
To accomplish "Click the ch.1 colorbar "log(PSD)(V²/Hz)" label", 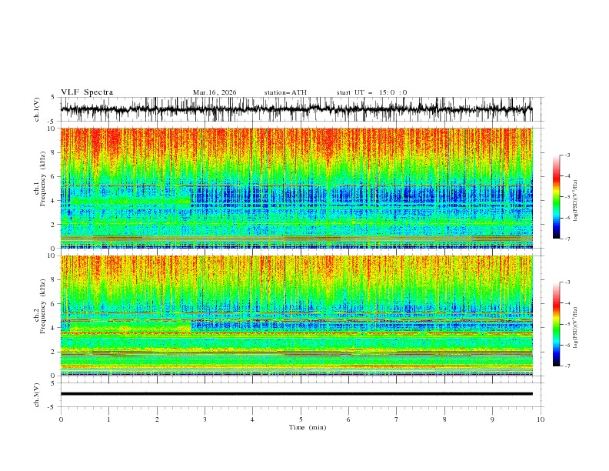I will click(576, 201).
